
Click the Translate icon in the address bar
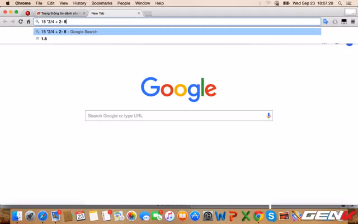(326, 22)
